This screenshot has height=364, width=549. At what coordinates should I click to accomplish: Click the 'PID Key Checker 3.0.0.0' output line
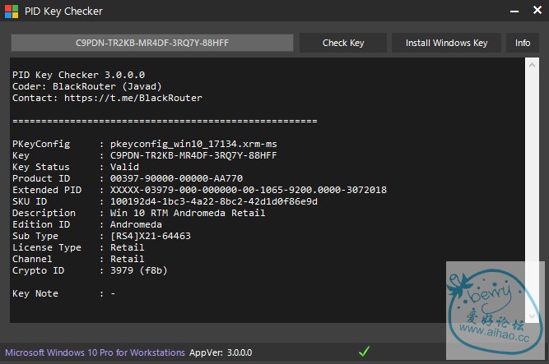(x=79, y=75)
